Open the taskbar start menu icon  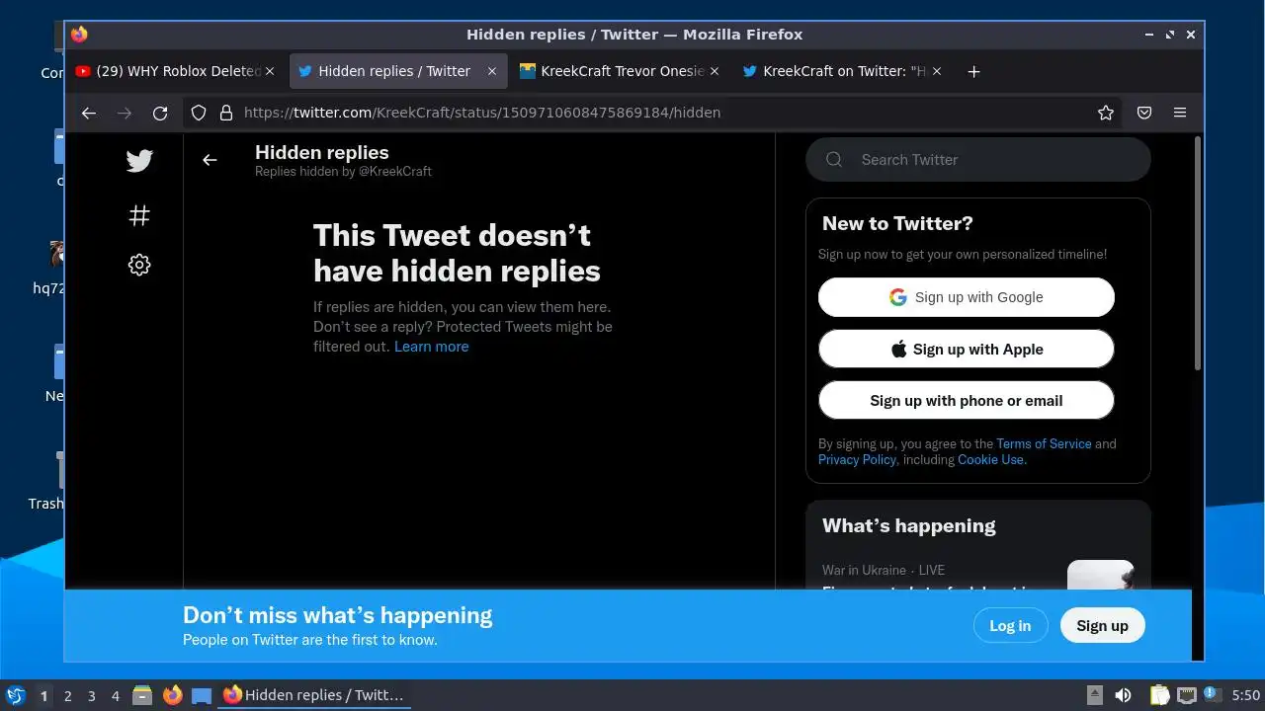coord(15,695)
